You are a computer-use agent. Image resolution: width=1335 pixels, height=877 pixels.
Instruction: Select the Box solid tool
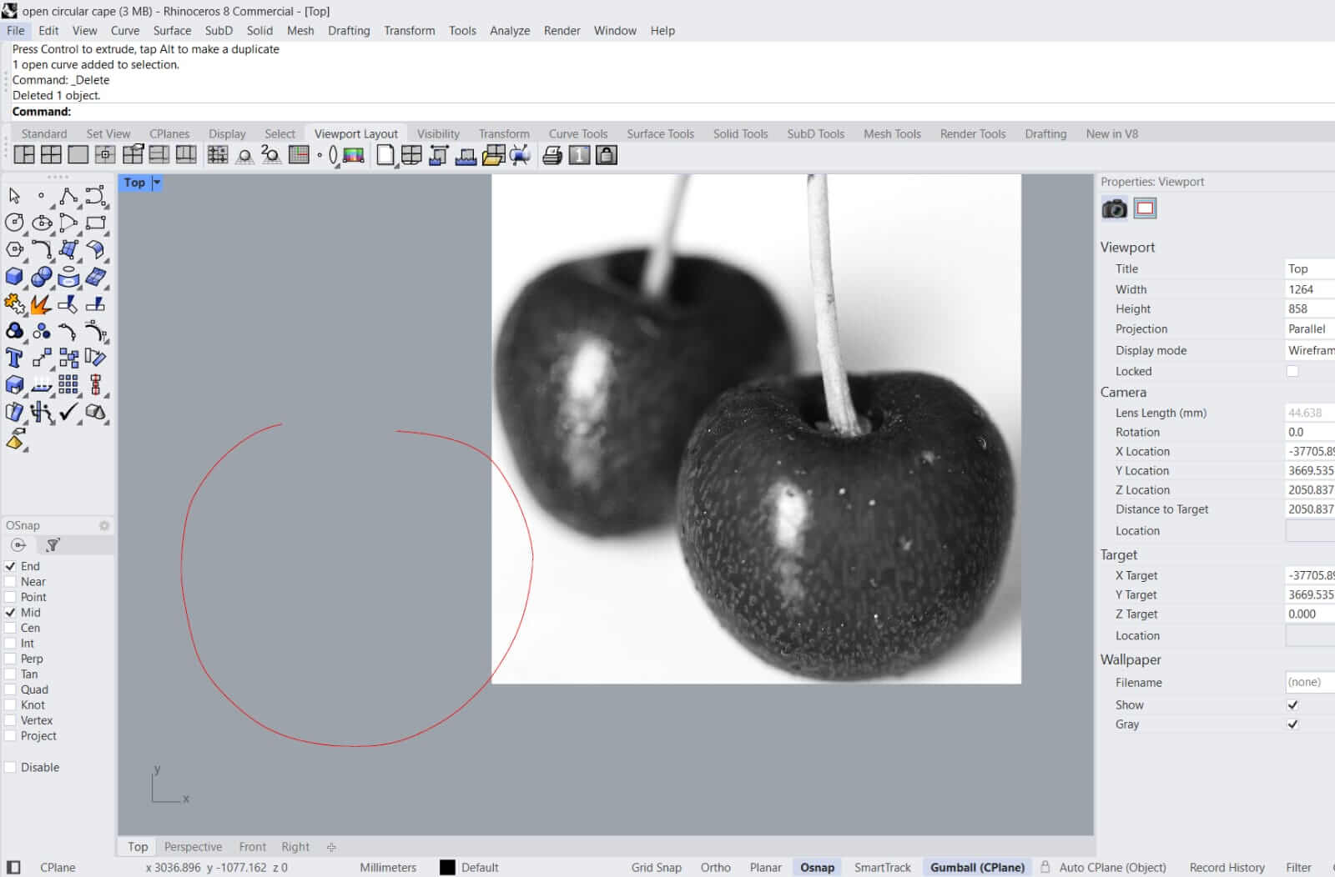click(x=14, y=278)
